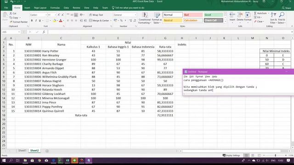Switch to the Formulas tab
Viewport: 294px width, 165px height.
(55, 8)
